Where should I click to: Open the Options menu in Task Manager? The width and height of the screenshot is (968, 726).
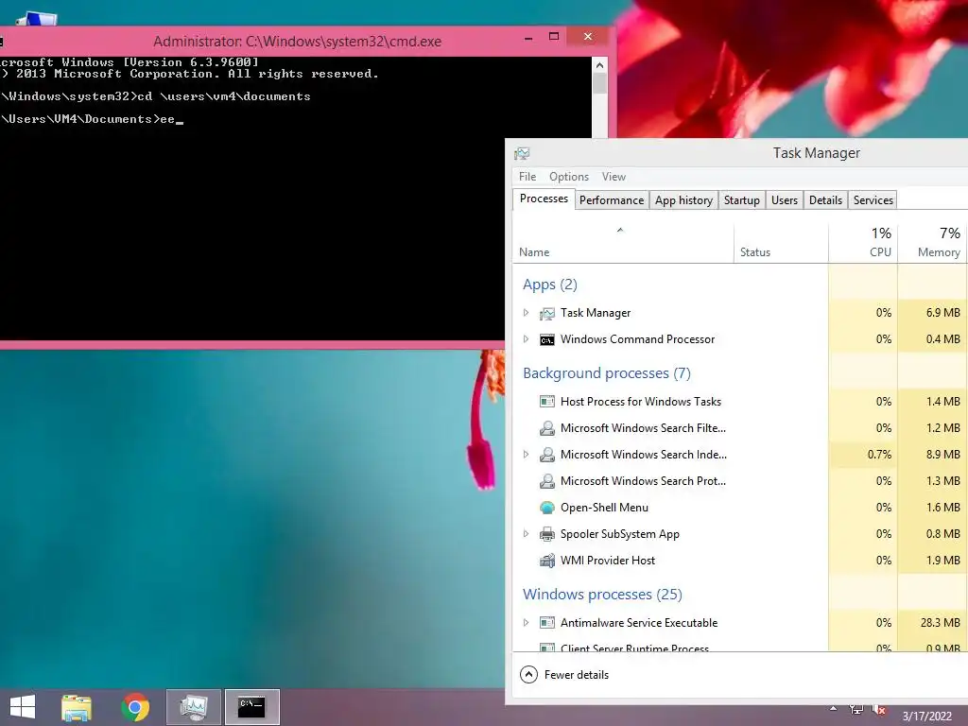click(x=569, y=177)
